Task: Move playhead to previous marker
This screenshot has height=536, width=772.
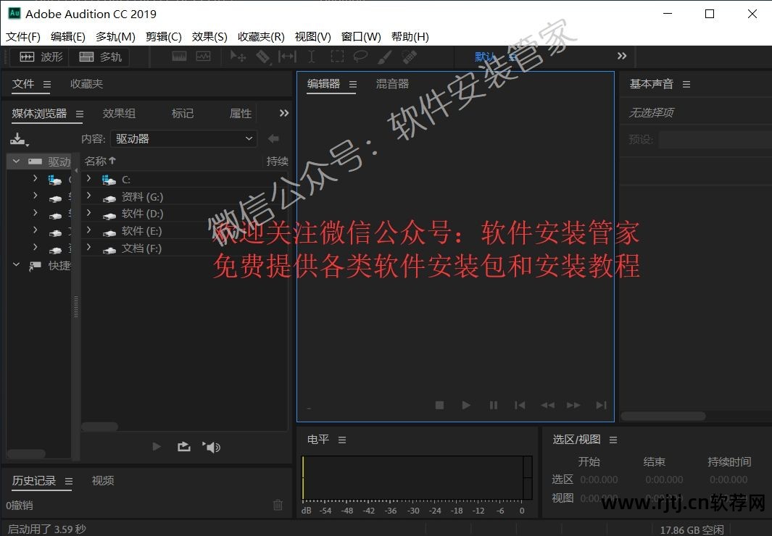Action: [x=520, y=405]
